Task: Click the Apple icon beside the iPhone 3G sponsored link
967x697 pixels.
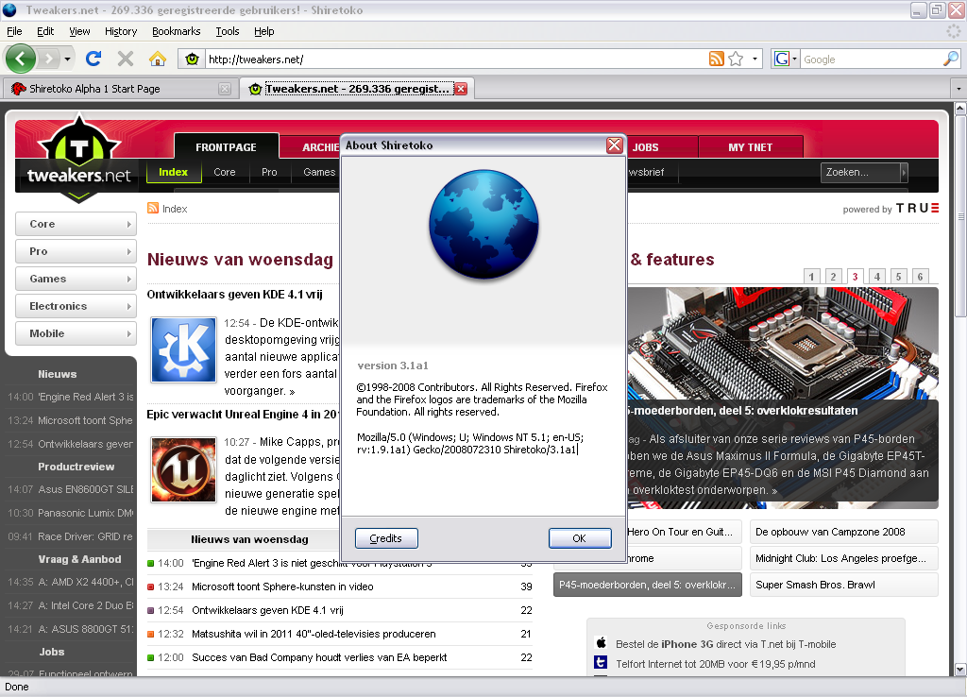Action: [602, 643]
